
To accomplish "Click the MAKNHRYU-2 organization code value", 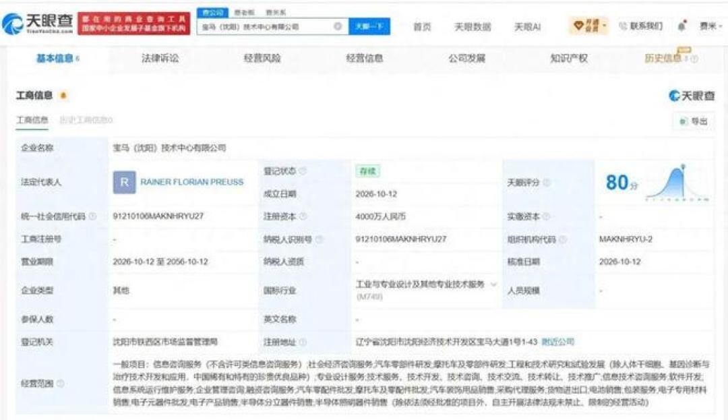I will tap(626, 239).
